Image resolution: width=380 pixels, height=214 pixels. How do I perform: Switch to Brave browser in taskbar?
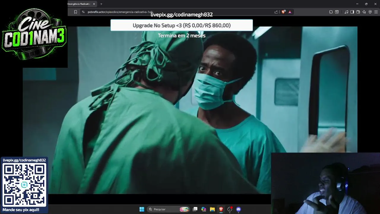(x=221, y=209)
